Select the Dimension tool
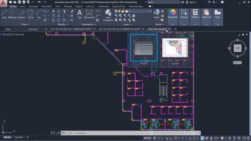 pos(89,14)
